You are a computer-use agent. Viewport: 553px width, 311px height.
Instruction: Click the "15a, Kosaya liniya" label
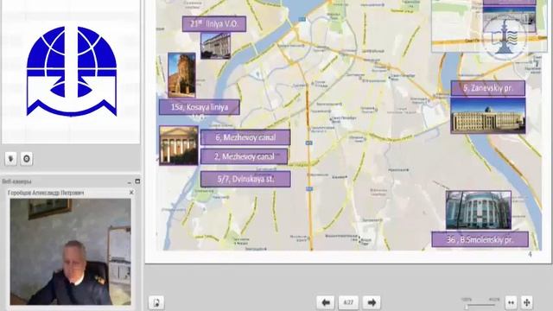click(200, 107)
